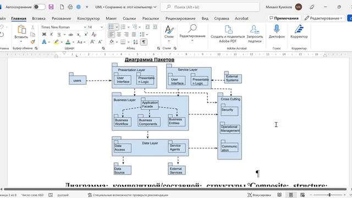The width and height of the screenshot is (352, 198).
Task: Select the Format Painter brush
Action: [33, 42]
